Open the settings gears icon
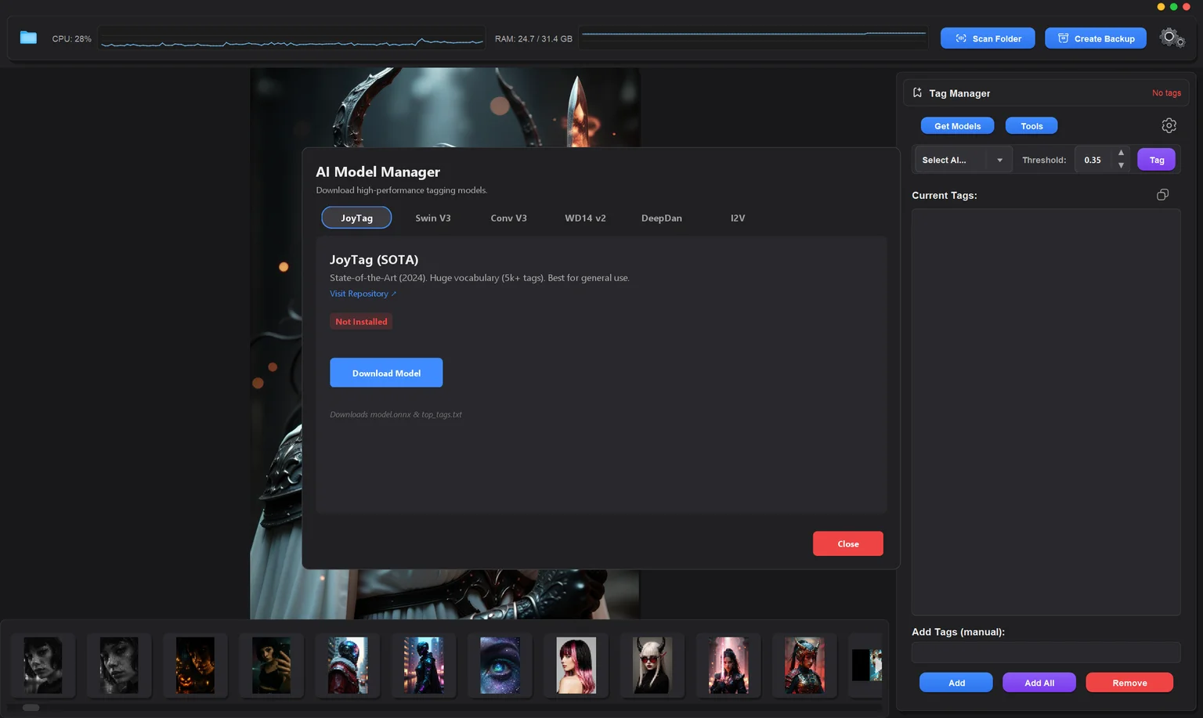 tap(1172, 38)
